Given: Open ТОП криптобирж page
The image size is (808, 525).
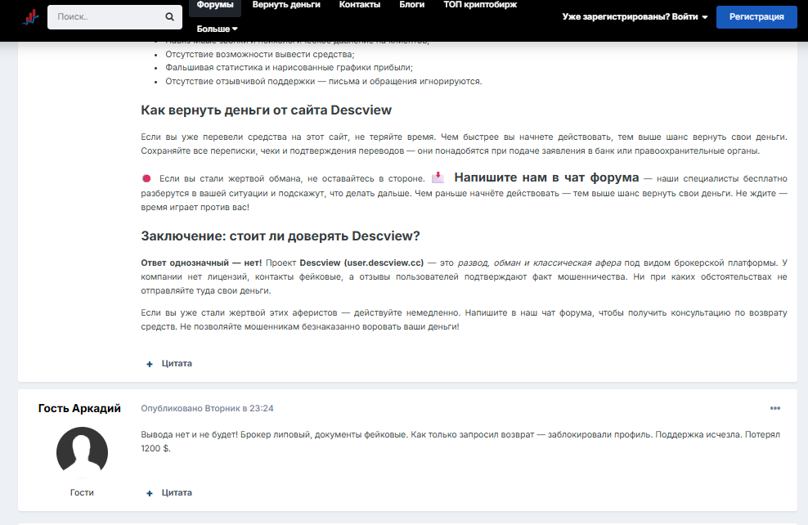Looking at the screenshot, I should click(480, 5).
